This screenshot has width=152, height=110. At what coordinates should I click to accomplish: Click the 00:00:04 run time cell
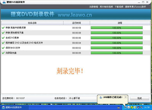pyautogui.click(x=77, y=43)
